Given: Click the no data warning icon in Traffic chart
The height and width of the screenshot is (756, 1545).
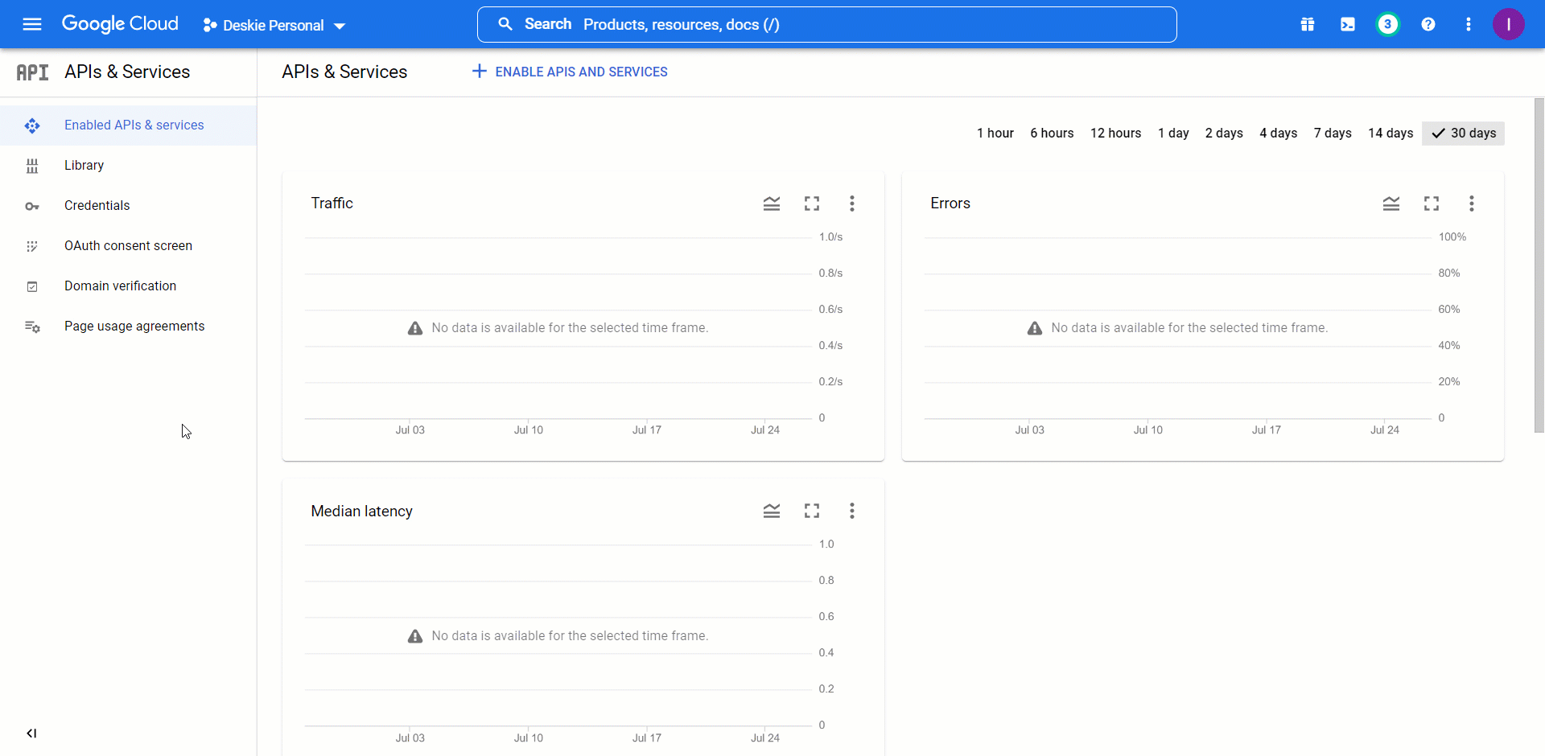Looking at the screenshot, I should click(415, 328).
